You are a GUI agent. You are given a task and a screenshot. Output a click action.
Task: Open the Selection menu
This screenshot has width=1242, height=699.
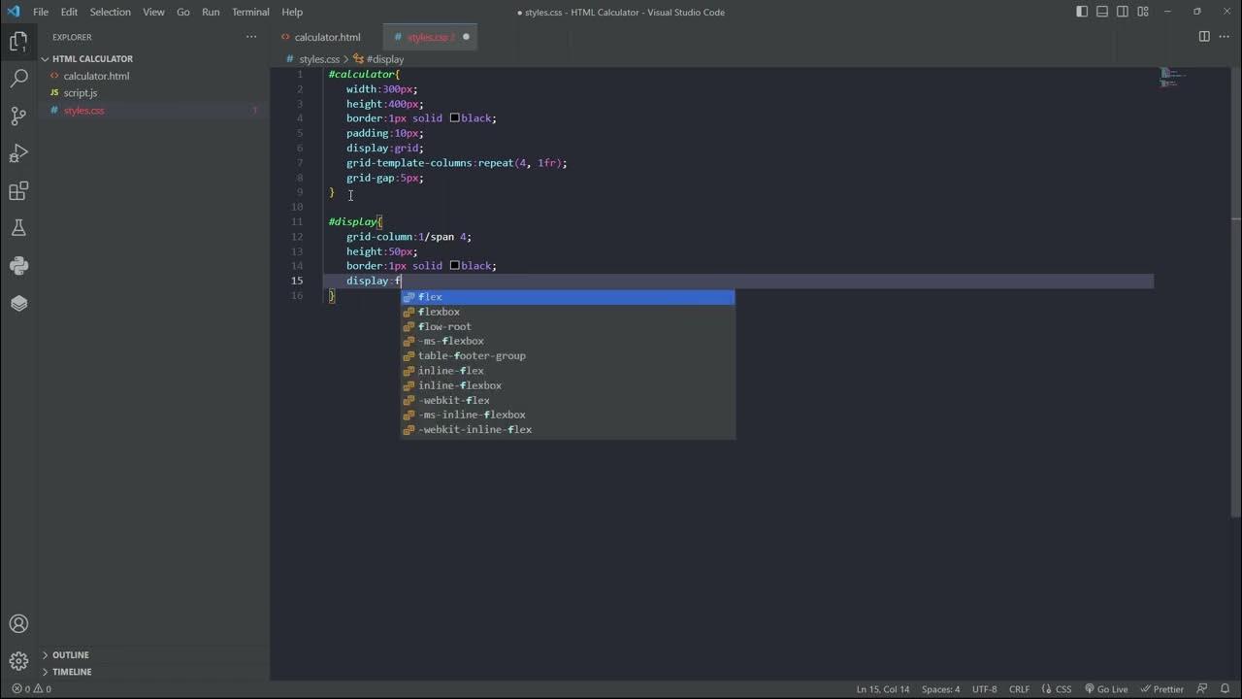point(111,12)
